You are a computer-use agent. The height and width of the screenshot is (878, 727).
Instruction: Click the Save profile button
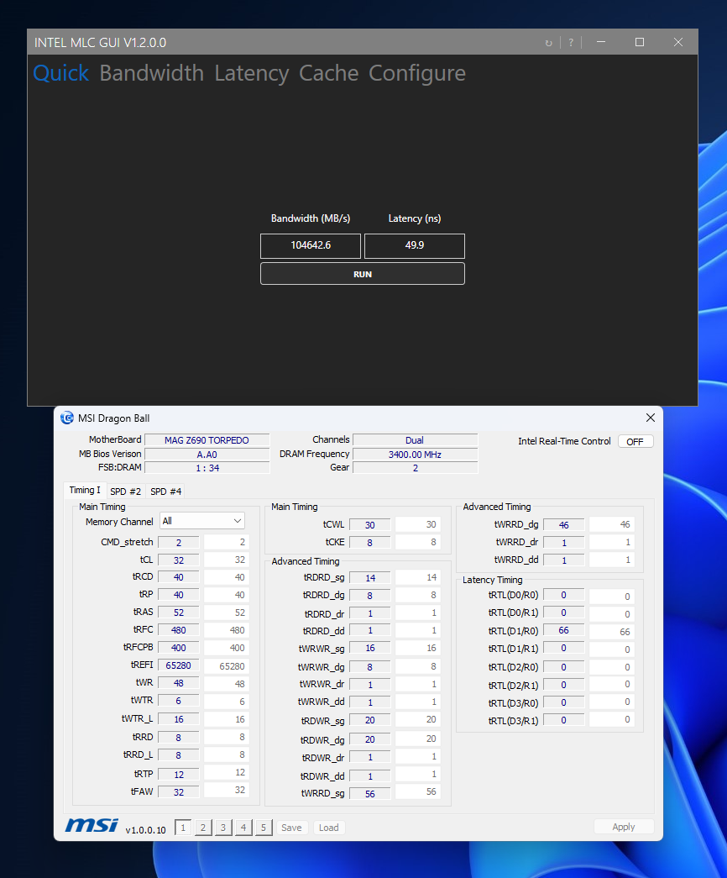(291, 827)
